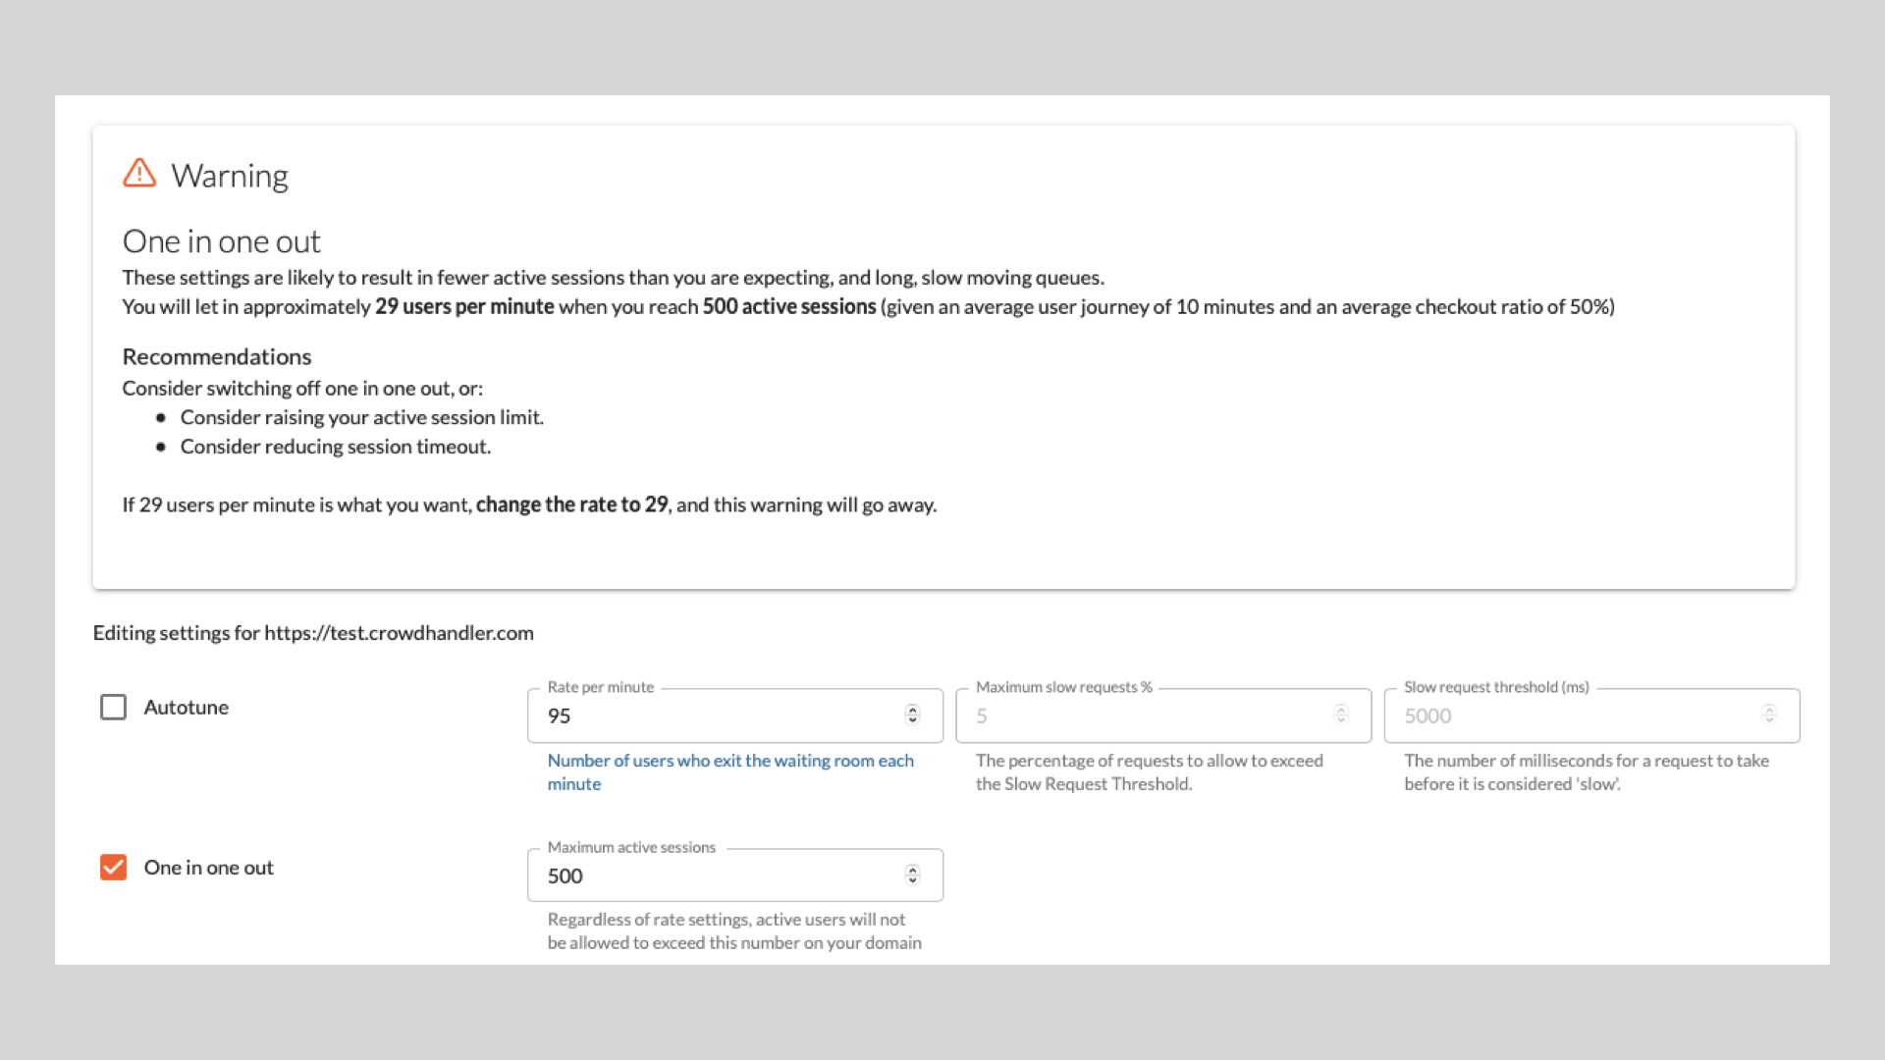This screenshot has height=1060, width=1885.
Task: Decrease Rate per minute with down arrow
Action: (912, 720)
